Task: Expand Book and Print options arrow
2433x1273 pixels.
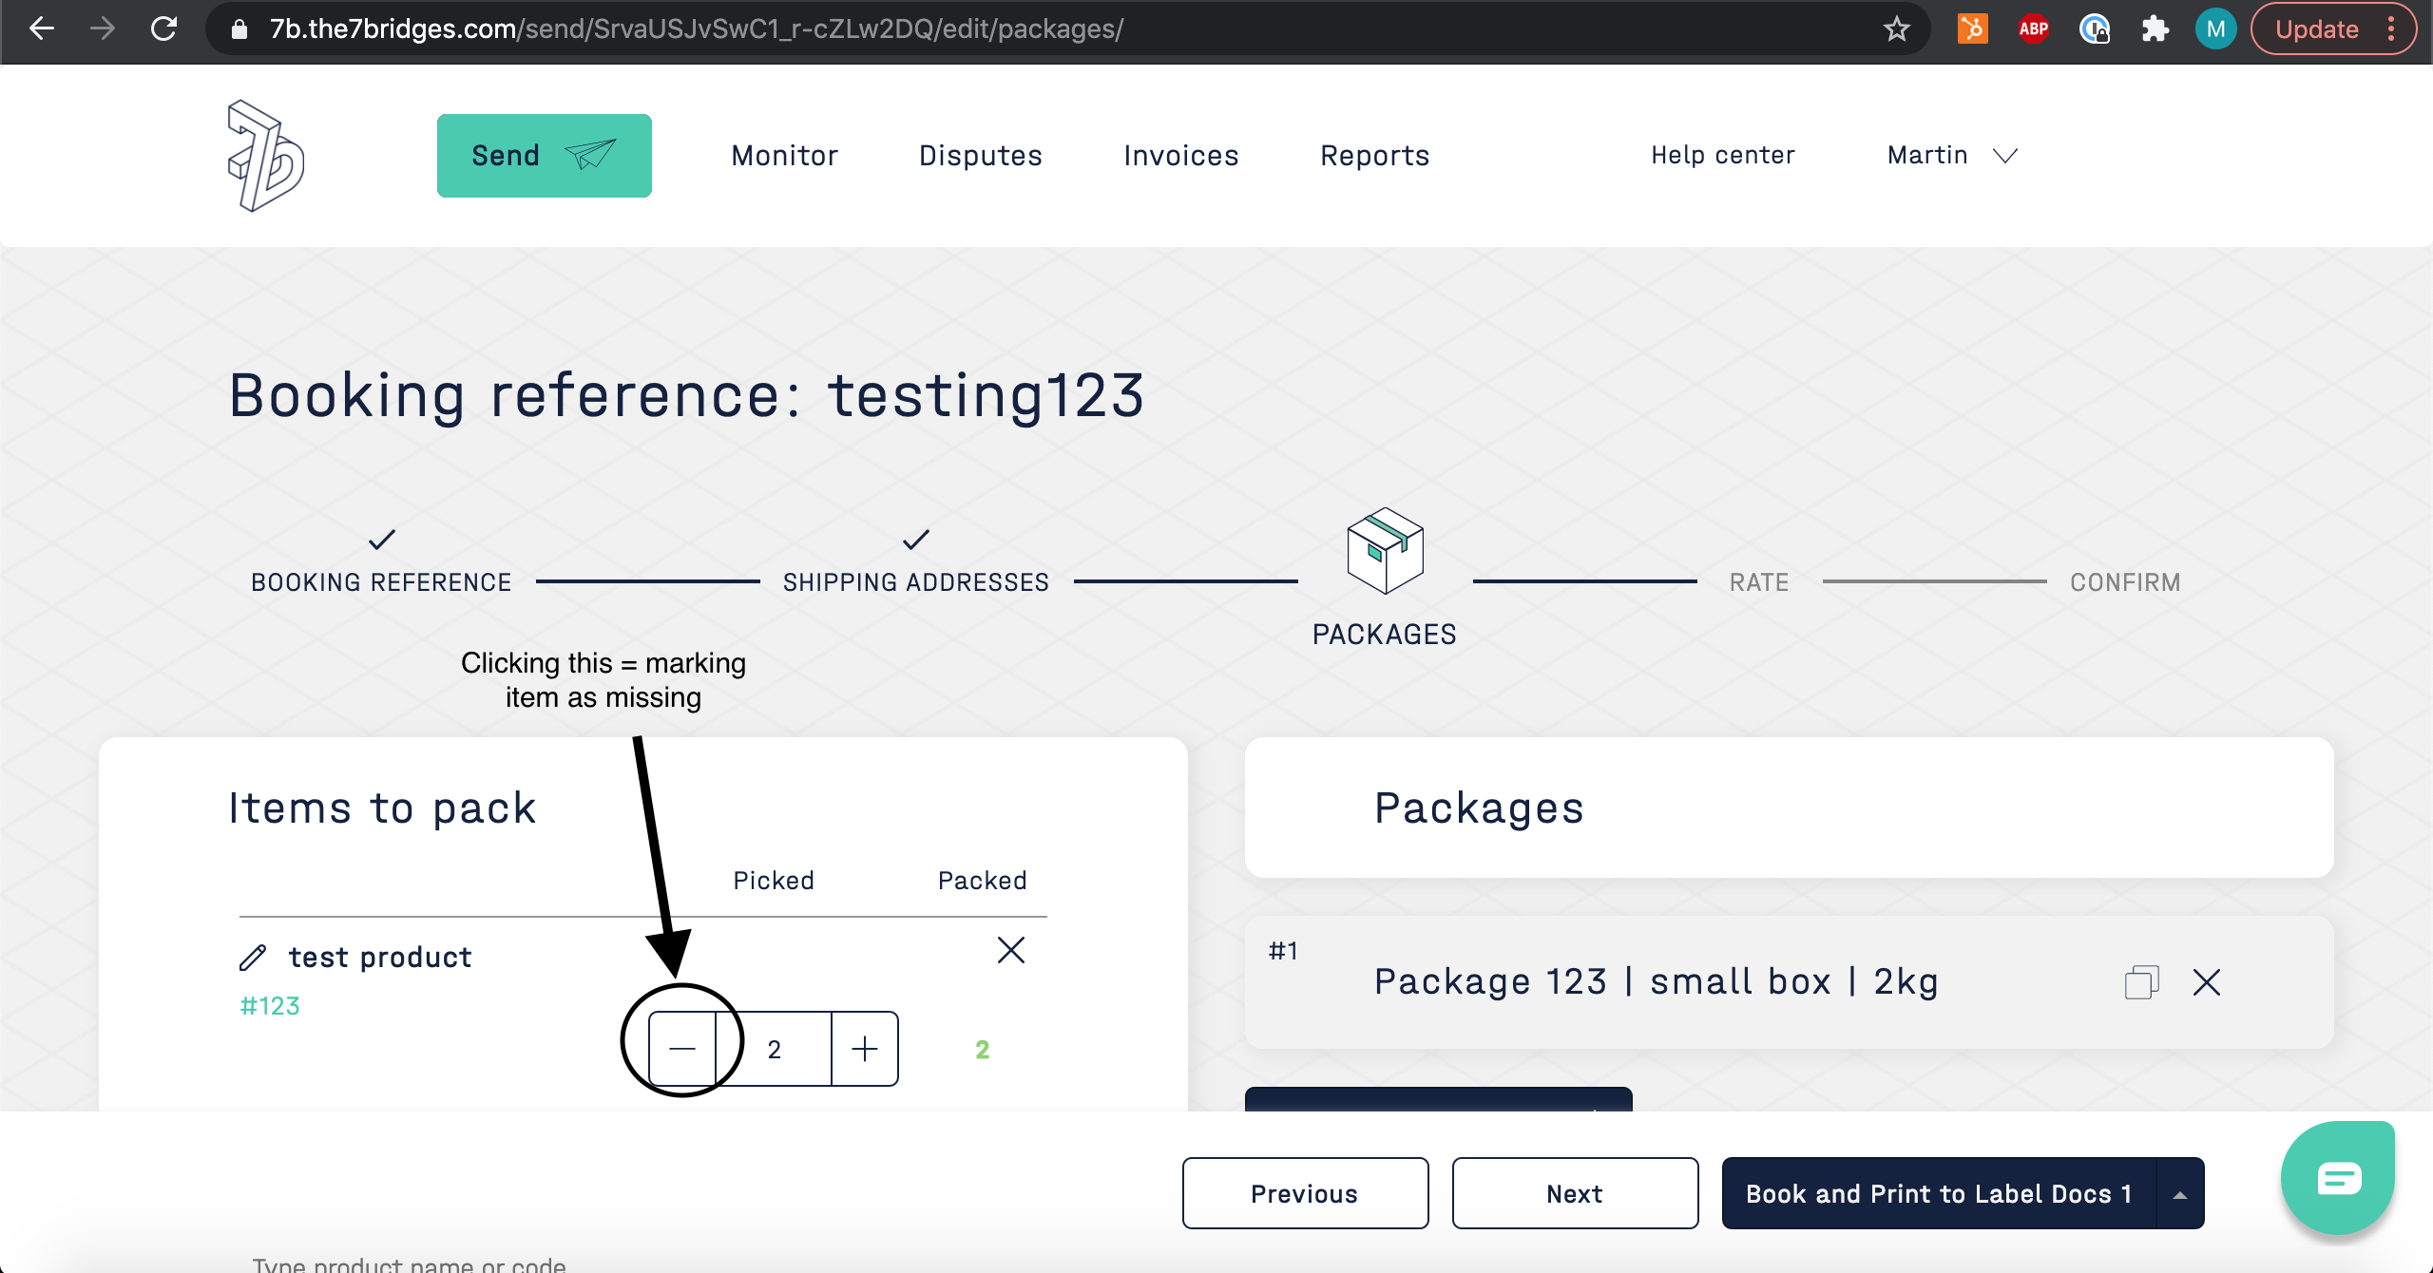Action: [2180, 1194]
